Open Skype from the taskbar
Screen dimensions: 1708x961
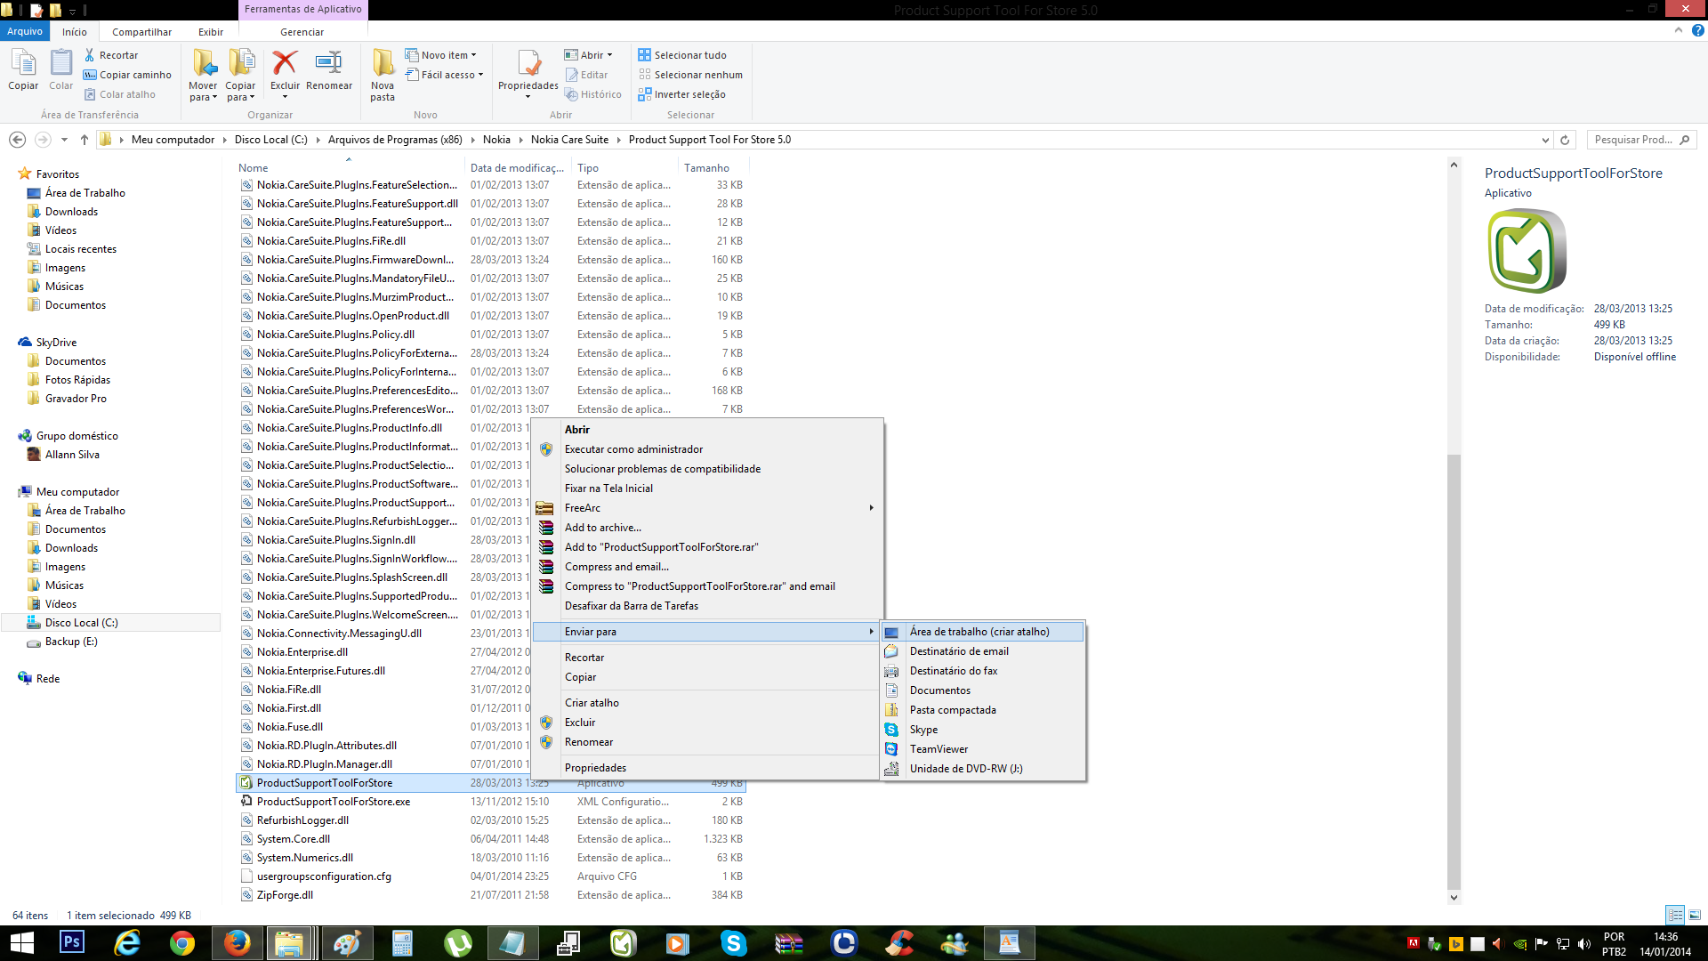(733, 943)
